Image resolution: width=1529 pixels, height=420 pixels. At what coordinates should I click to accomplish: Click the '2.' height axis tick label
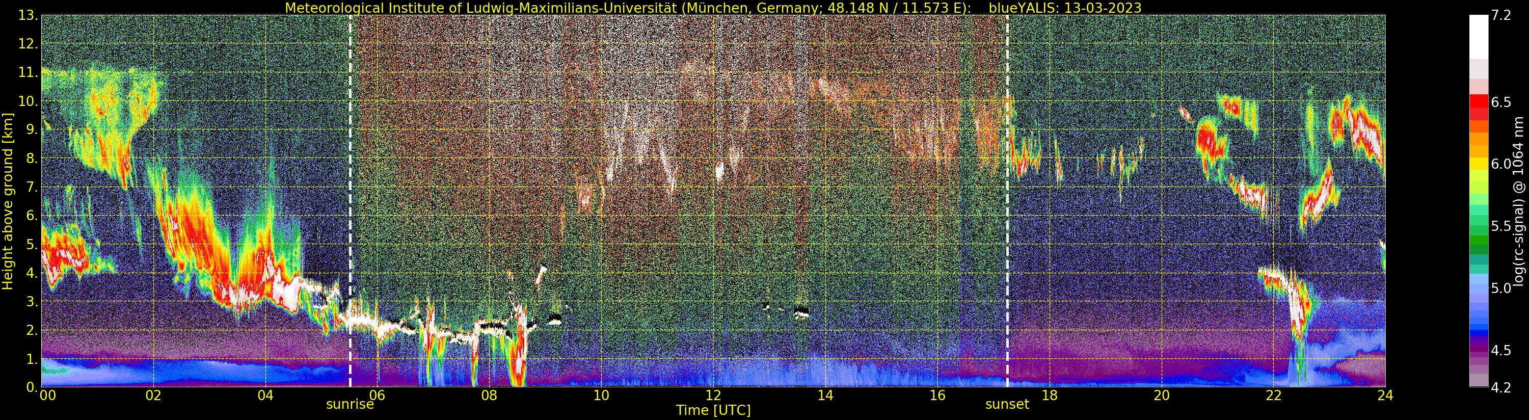(32, 330)
